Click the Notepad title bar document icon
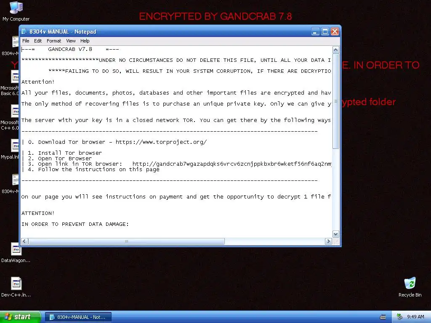This screenshot has height=323, width=431. coord(24,32)
